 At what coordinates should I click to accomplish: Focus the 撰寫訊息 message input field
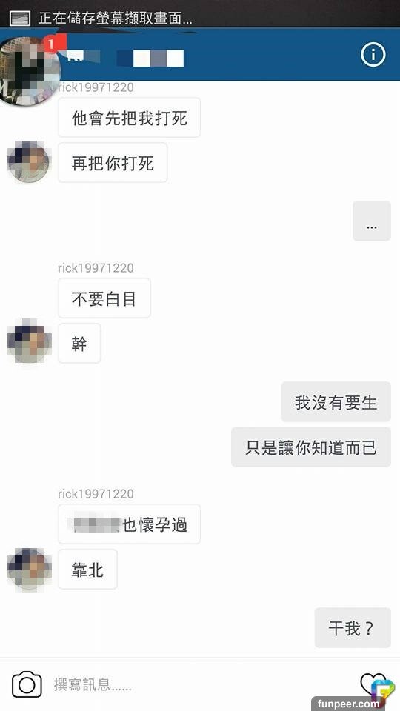(199, 684)
